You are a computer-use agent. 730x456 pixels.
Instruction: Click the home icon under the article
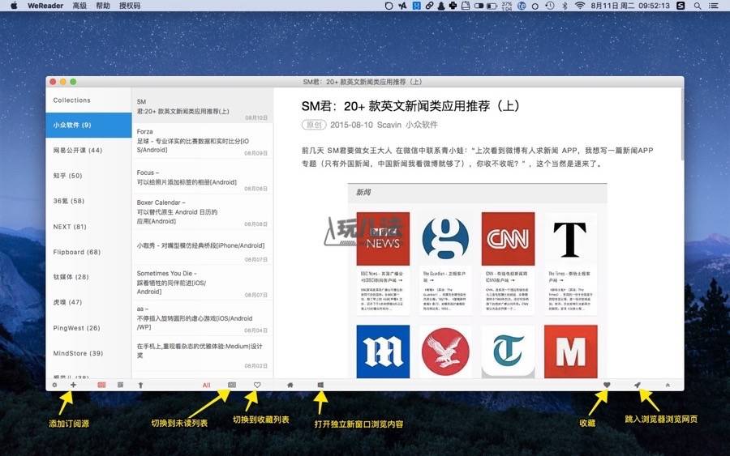290,385
